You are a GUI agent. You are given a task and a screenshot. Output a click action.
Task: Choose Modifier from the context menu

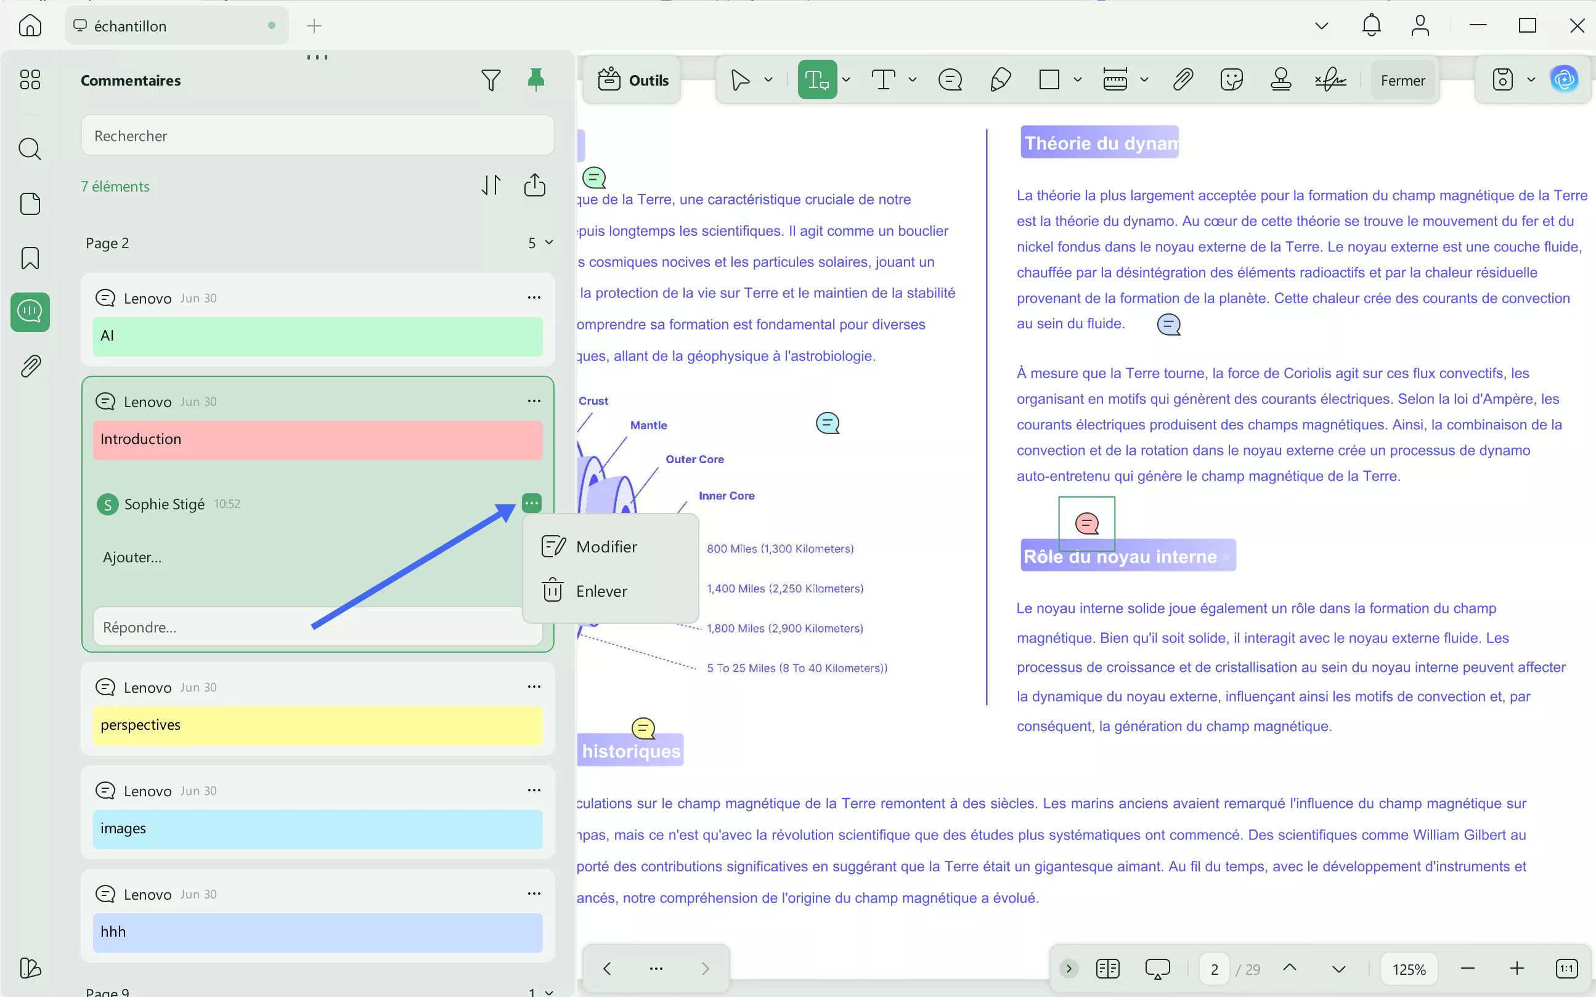[606, 547]
